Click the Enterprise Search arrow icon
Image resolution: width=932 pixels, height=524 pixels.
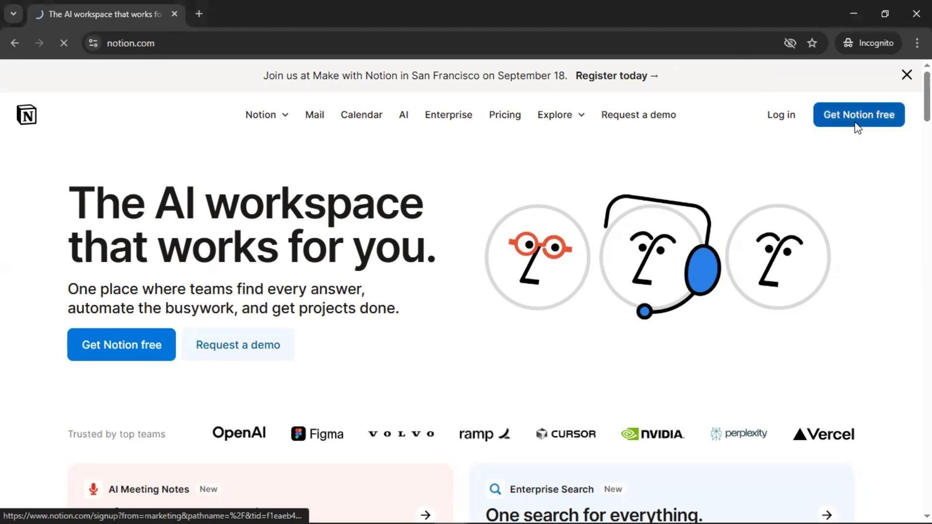tap(827, 515)
